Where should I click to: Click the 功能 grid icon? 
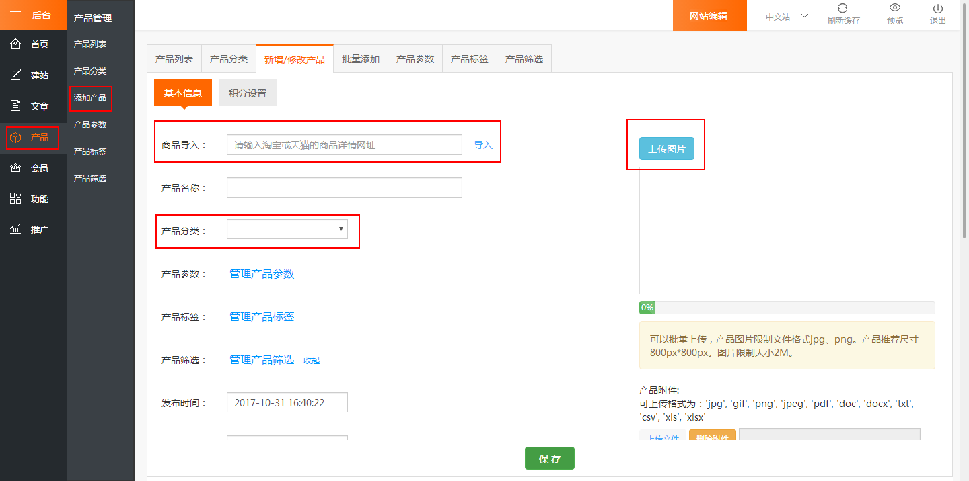coord(15,199)
